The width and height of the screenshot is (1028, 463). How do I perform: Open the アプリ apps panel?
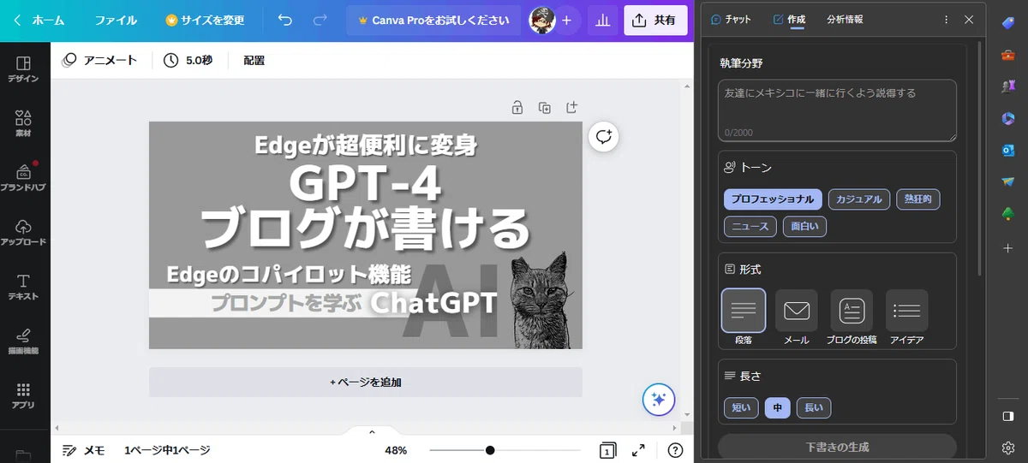(24, 395)
